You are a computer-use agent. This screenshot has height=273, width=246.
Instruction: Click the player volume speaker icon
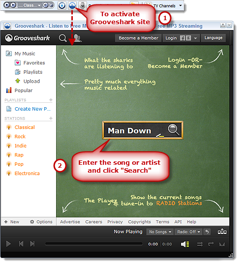(x=185, y=244)
